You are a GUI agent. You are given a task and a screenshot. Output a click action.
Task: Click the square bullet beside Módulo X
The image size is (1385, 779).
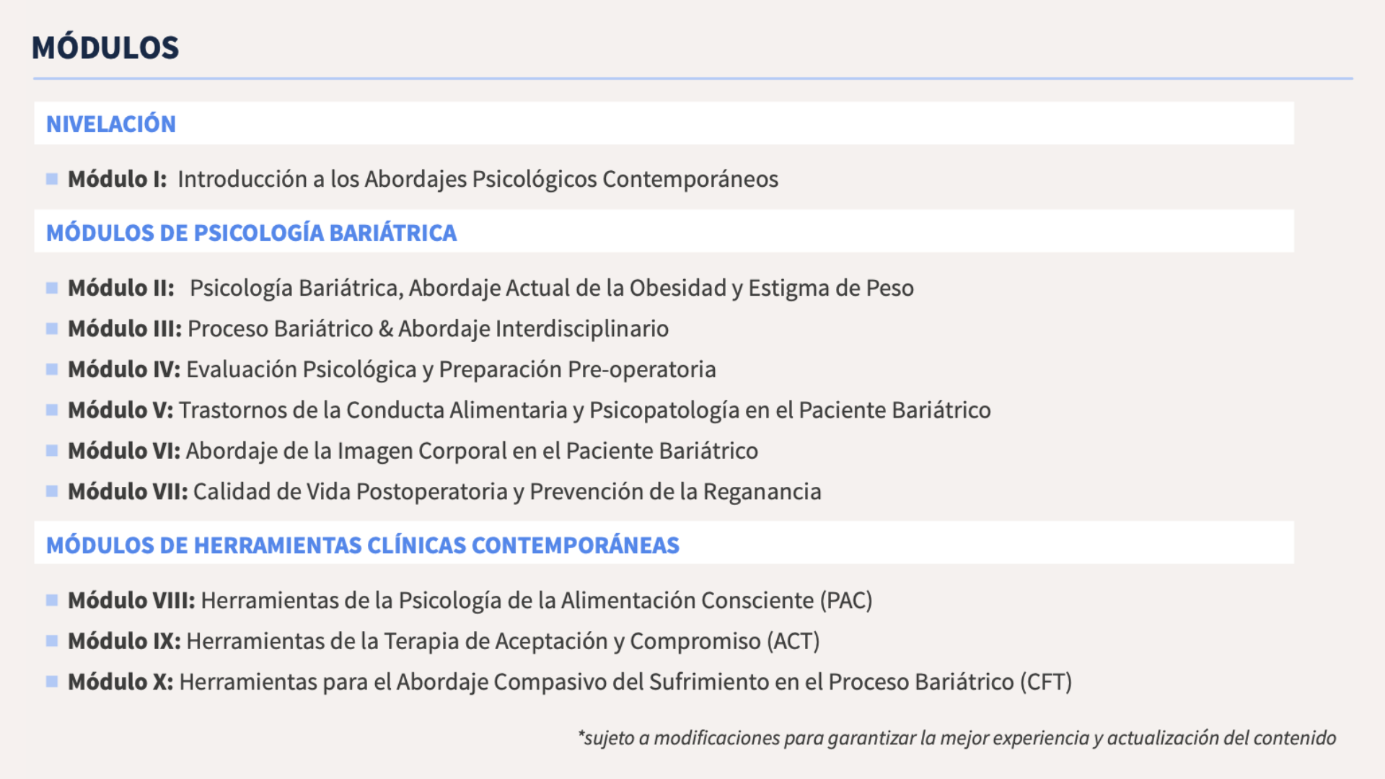[x=52, y=682]
